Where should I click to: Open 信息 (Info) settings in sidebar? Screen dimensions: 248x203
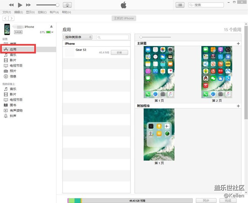tap(13, 76)
